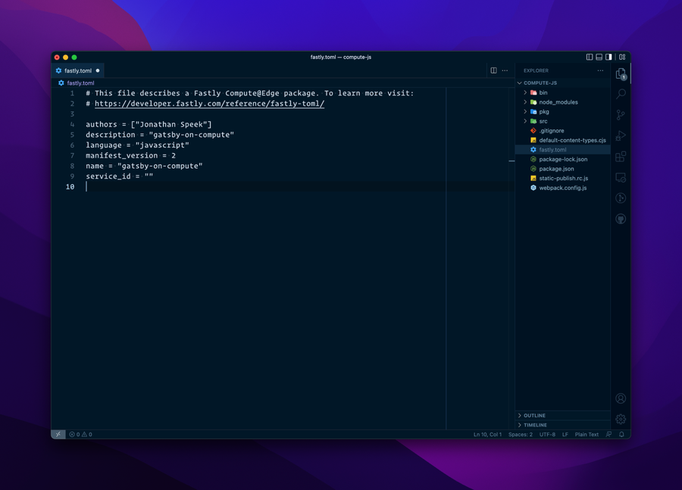
Task: Click the Spaces: 2 indentation status item
Action: click(520, 435)
